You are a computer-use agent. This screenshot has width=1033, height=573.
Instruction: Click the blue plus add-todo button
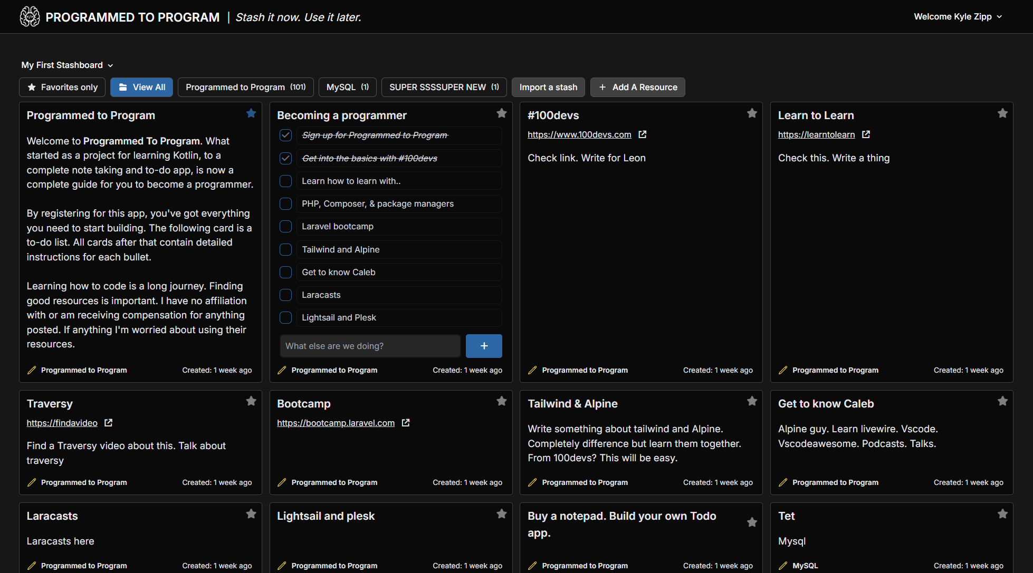coord(484,346)
